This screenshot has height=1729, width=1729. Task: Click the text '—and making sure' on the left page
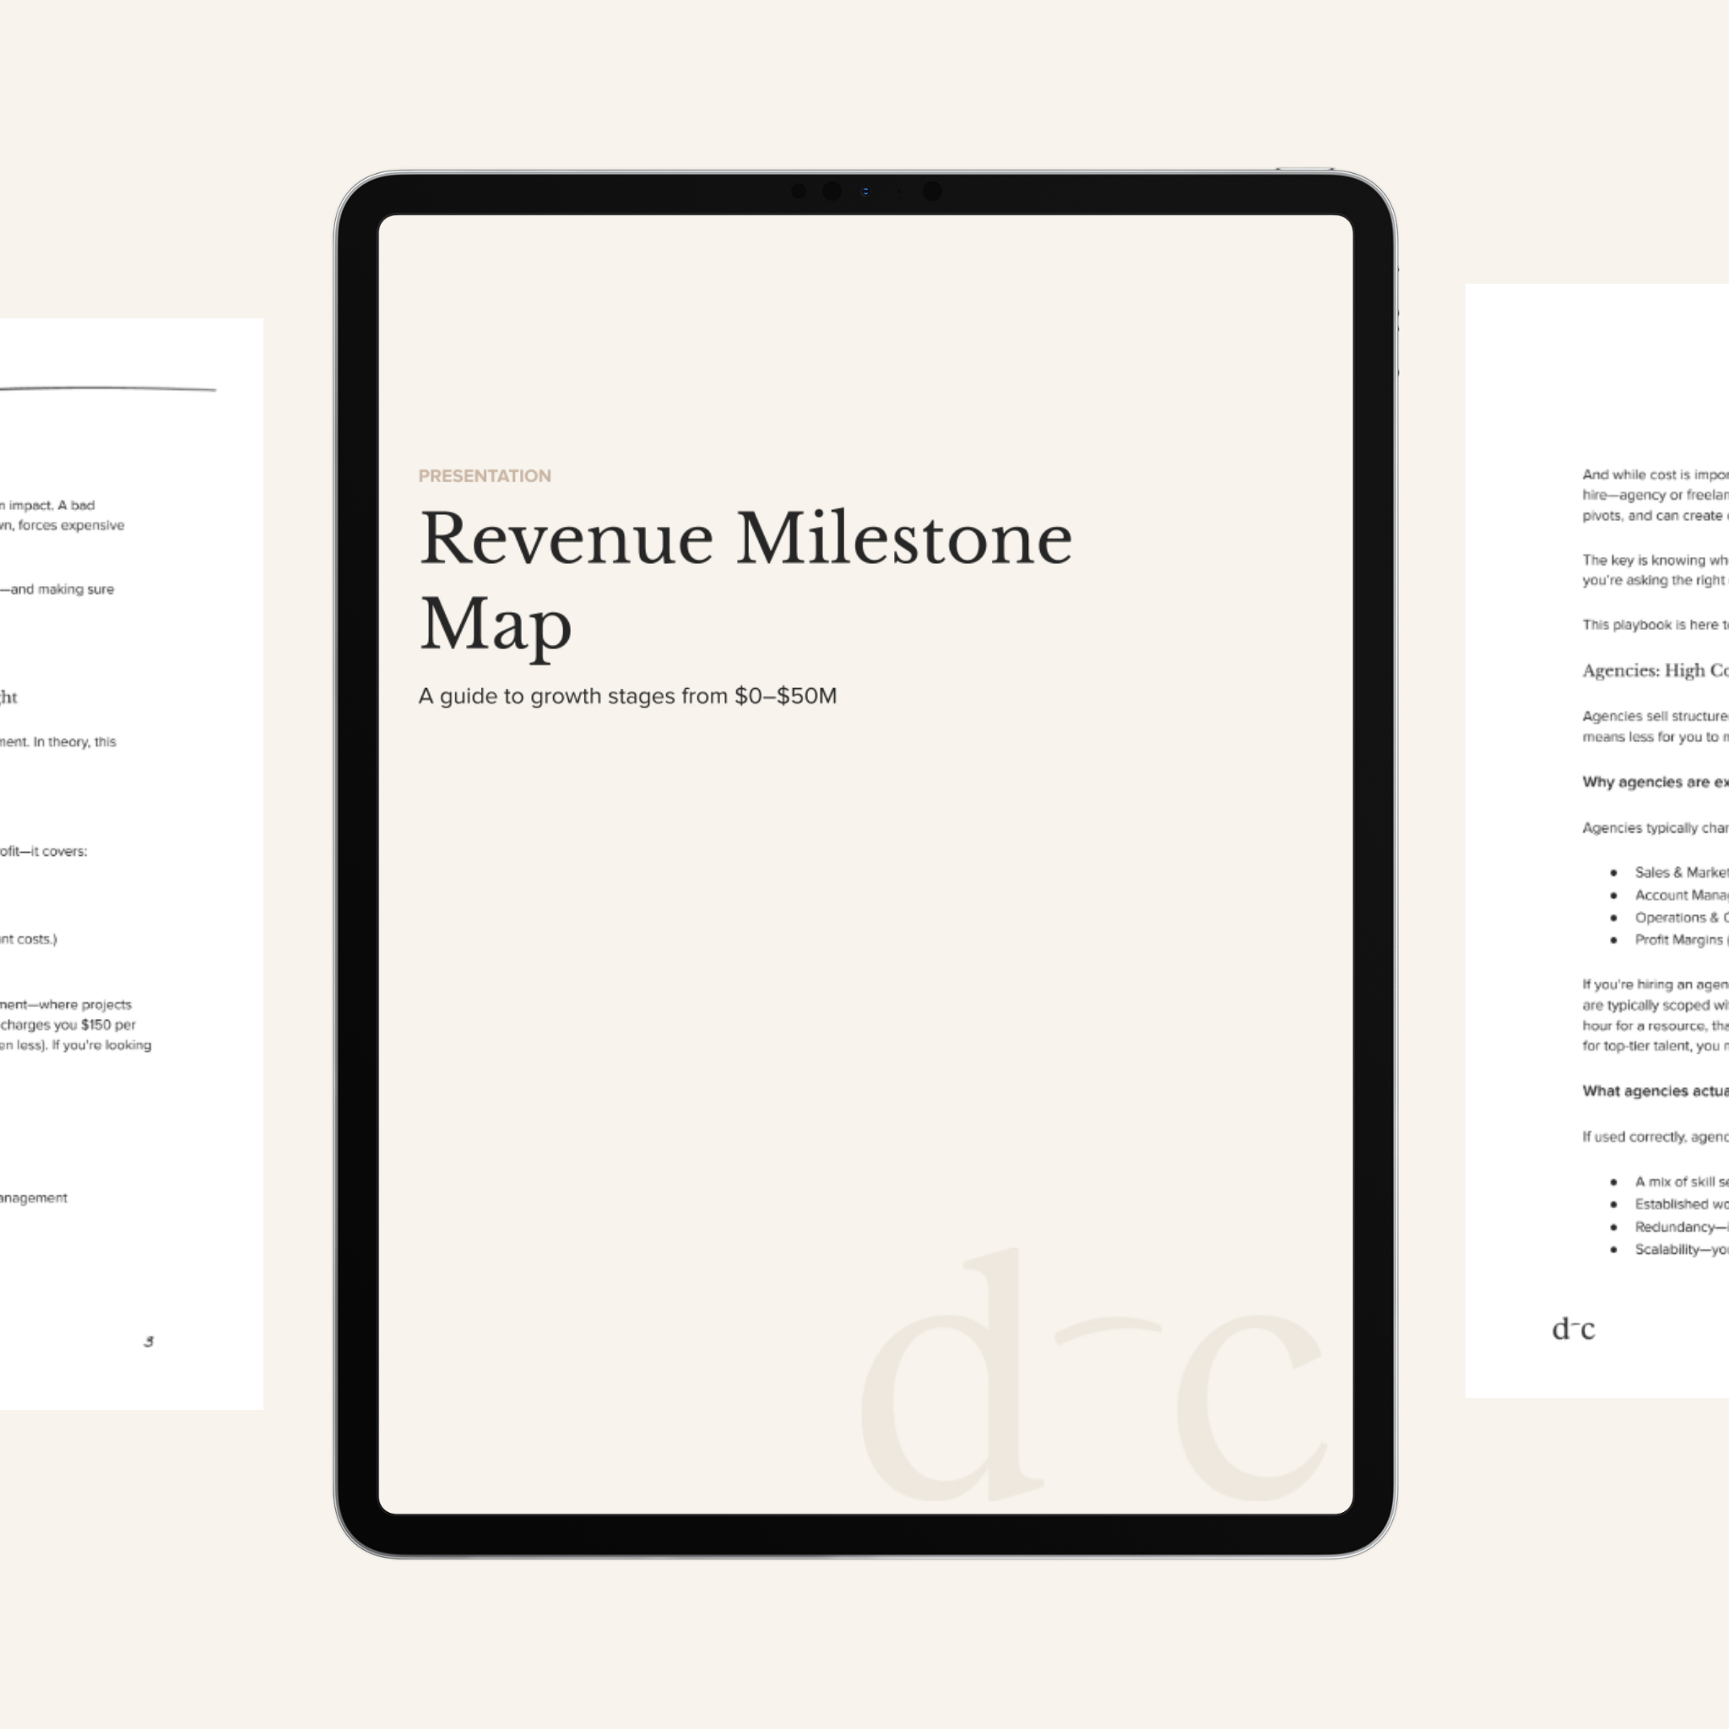tap(57, 589)
